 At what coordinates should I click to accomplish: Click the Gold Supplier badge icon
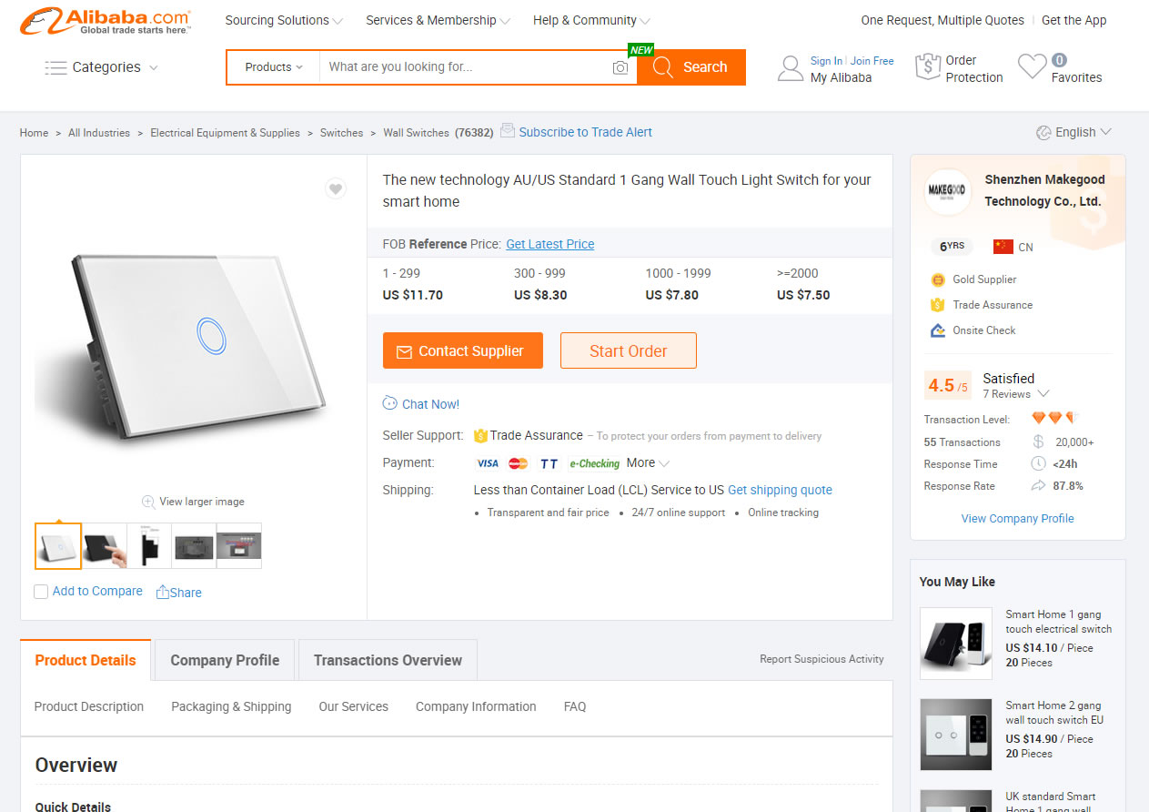click(x=938, y=279)
